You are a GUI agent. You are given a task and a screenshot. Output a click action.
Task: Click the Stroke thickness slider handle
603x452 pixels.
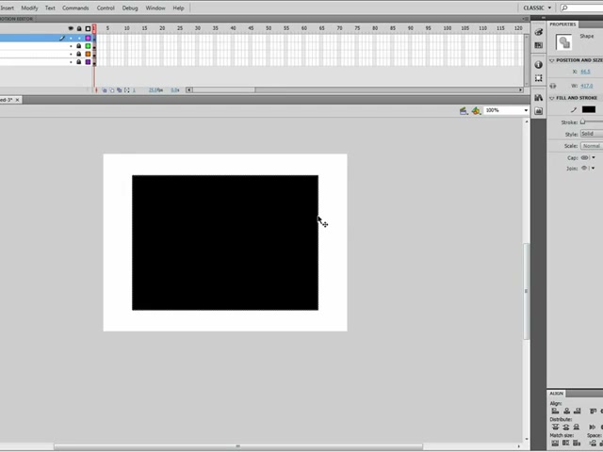[582, 121]
